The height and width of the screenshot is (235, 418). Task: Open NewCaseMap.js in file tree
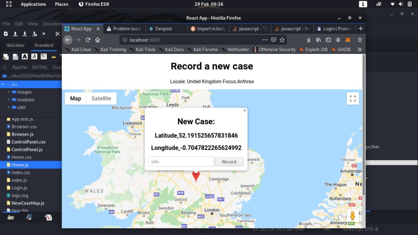pyautogui.click(x=27, y=203)
